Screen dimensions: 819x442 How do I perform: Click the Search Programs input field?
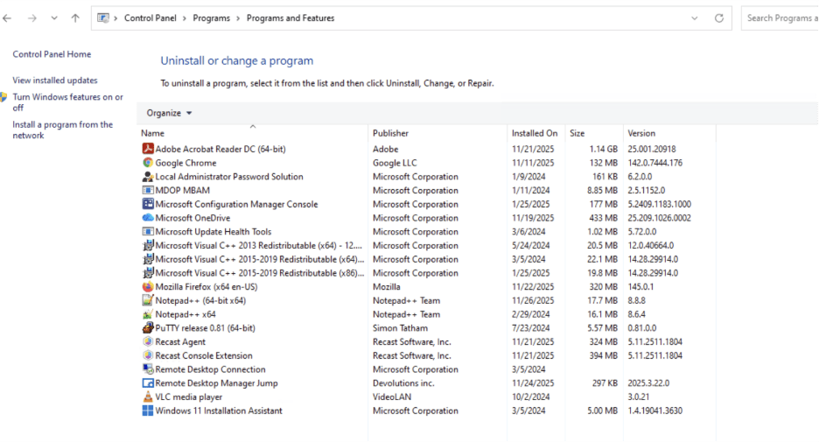click(x=780, y=18)
